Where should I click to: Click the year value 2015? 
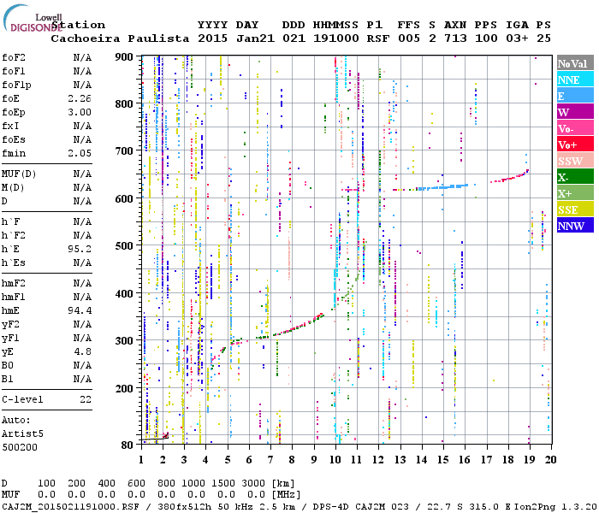coord(212,38)
